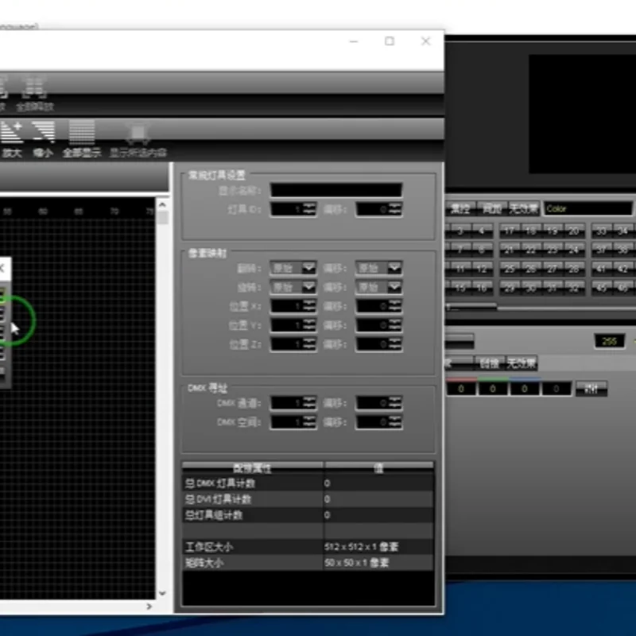The image size is (636, 636).
Task: Open the 翻转 (flip) dropdown showing 原始
Action: 293,268
